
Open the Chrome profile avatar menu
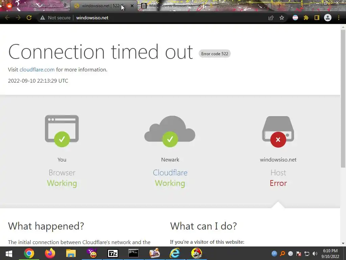[x=328, y=18]
